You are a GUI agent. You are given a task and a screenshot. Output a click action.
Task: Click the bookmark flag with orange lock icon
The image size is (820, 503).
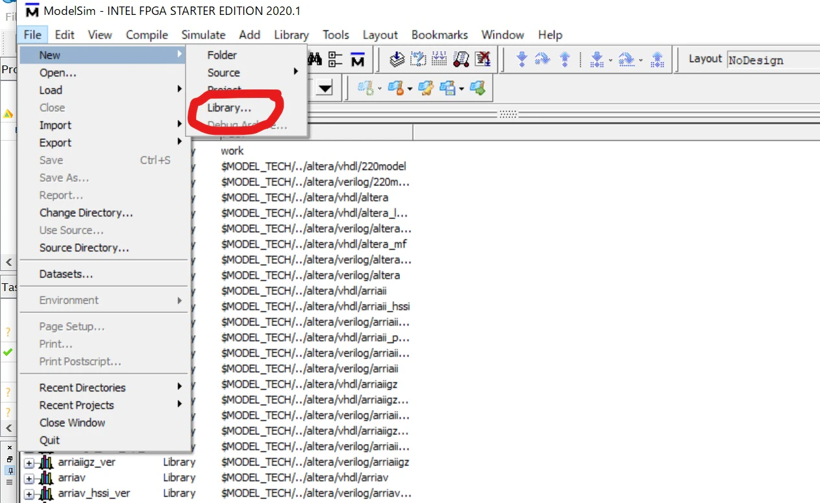[397, 88]
